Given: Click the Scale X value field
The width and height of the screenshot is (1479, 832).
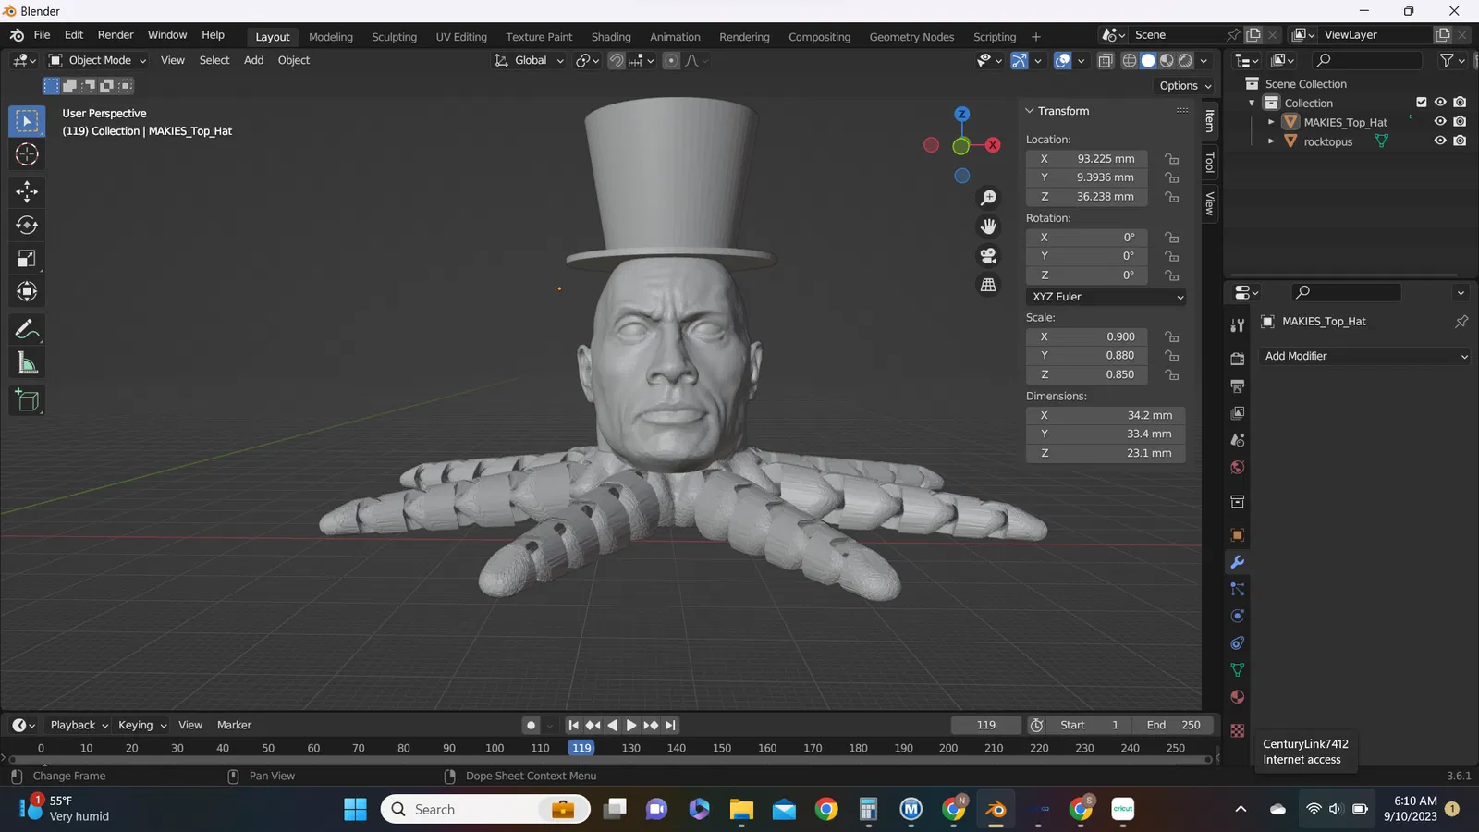Looking at the screenshot, I should pos(1106,337).
